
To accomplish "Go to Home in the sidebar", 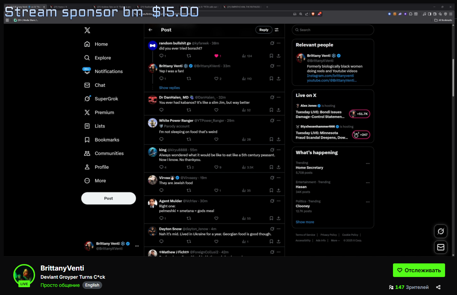I will click(x=96, y=44).
